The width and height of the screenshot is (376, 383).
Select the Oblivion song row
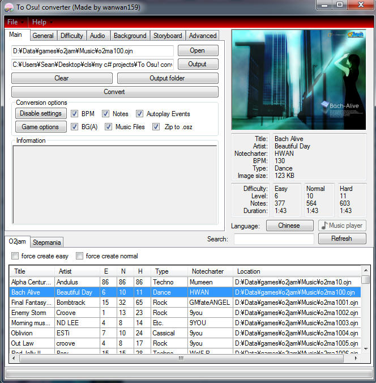(185, 333)
